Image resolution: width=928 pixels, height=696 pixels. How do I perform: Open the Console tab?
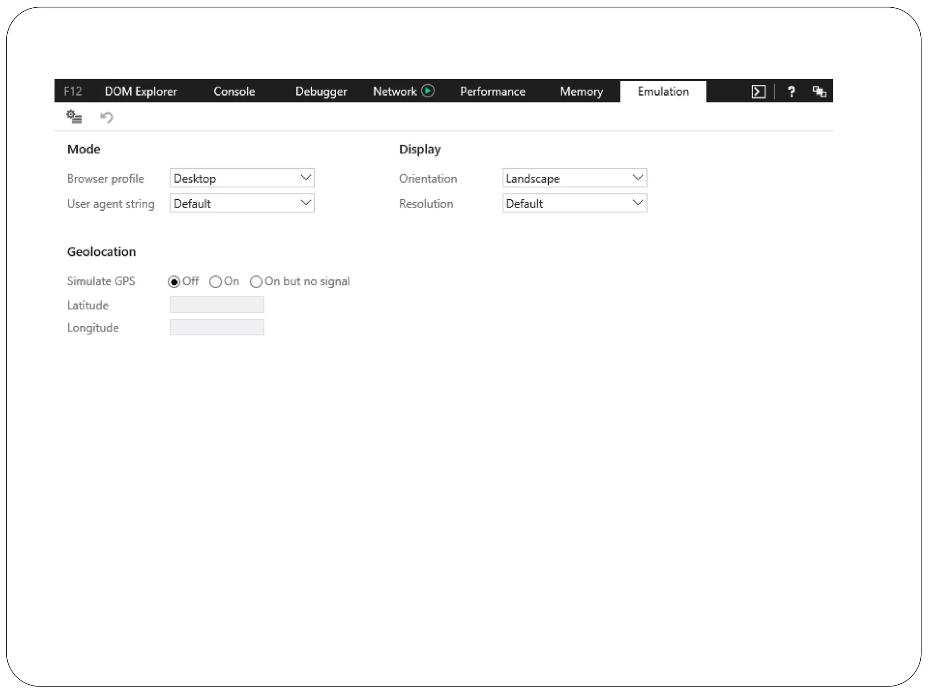(x=234, y=92)
